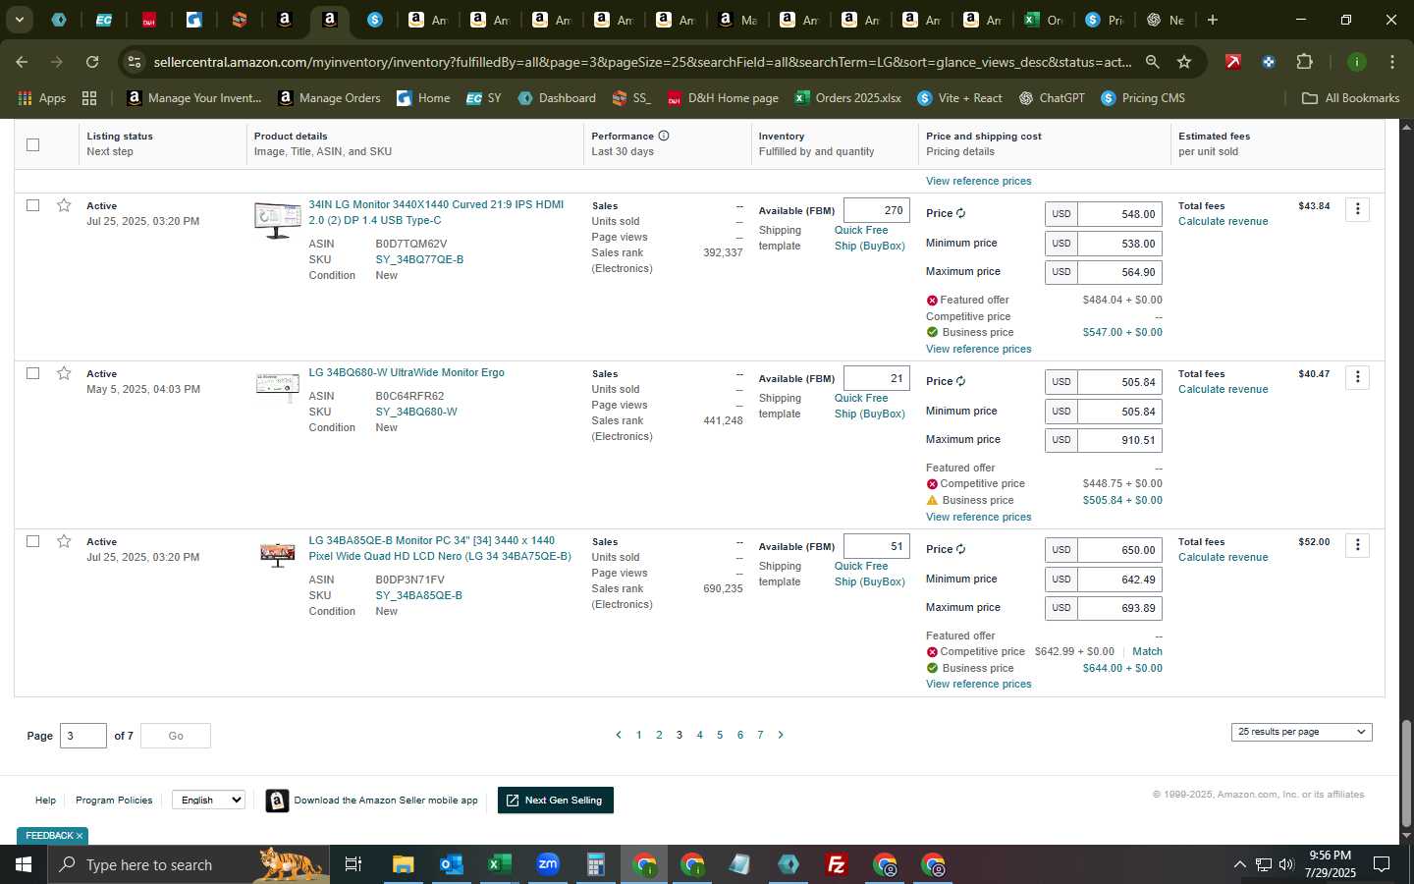Click the Next Gen Selling button
Screen dimensions: 1414x884
556,801
